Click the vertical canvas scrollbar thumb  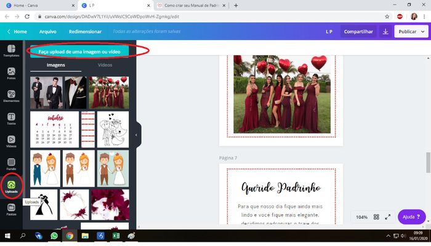tap(429, 162)
